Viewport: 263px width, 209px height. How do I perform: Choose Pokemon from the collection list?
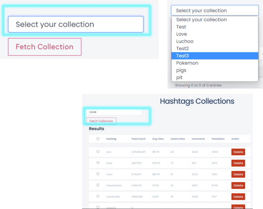(x=215, y=63)
